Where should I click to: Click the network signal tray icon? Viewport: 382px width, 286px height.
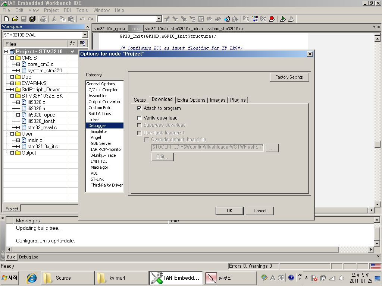point(332,278)
